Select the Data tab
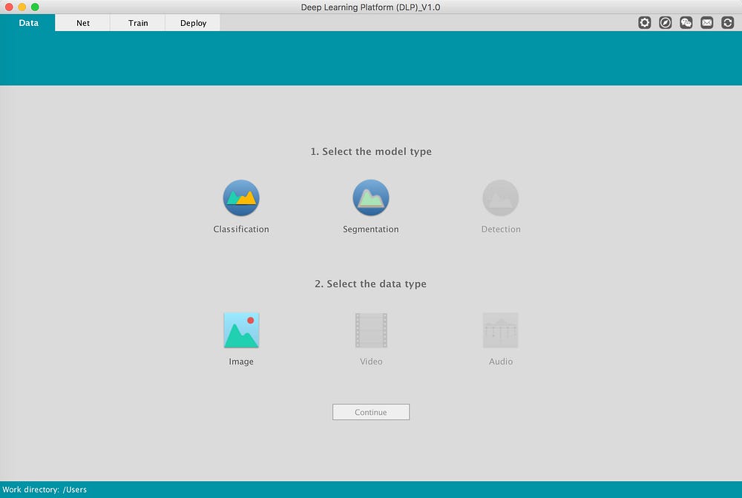 pos(28,23)
